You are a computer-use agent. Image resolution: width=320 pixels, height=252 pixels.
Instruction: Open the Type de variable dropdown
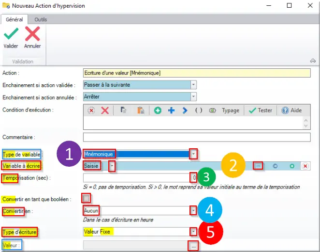pyautogui.click(x=193, y=154)
